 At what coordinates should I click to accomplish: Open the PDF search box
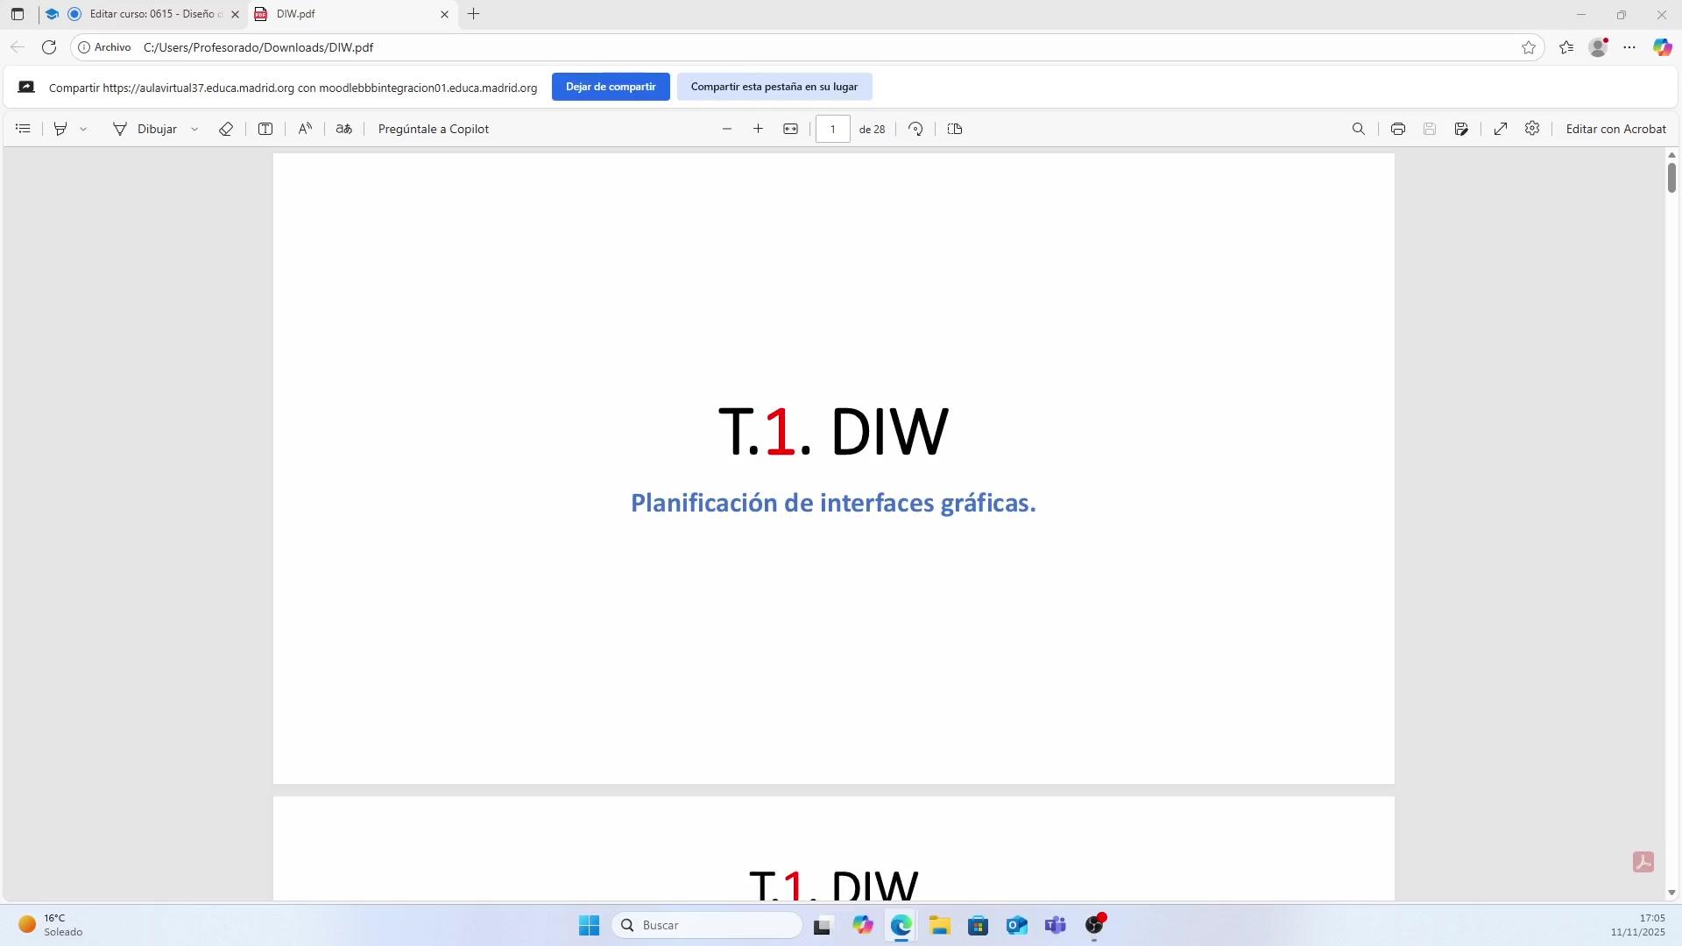1359,129
